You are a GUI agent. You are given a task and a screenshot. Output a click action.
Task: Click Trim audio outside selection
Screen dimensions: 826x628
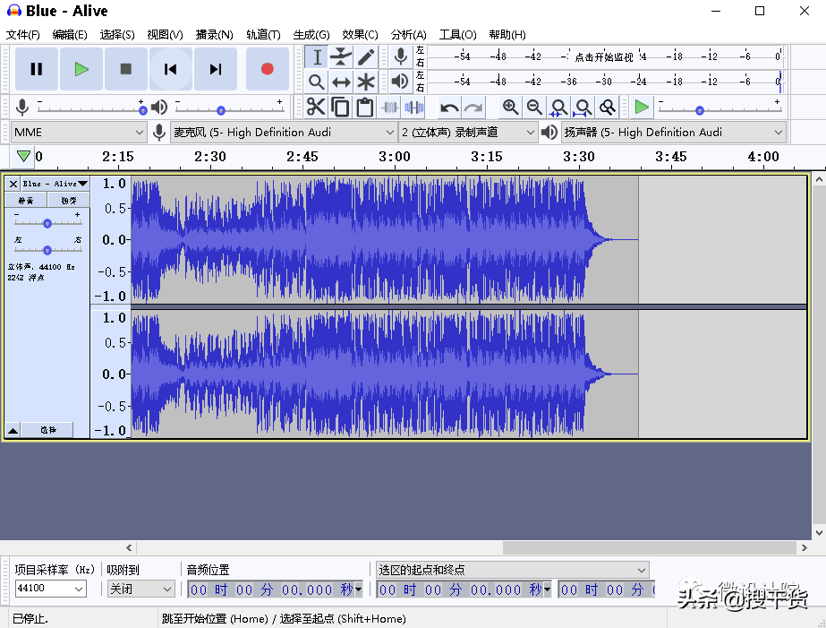pos(389,107)
